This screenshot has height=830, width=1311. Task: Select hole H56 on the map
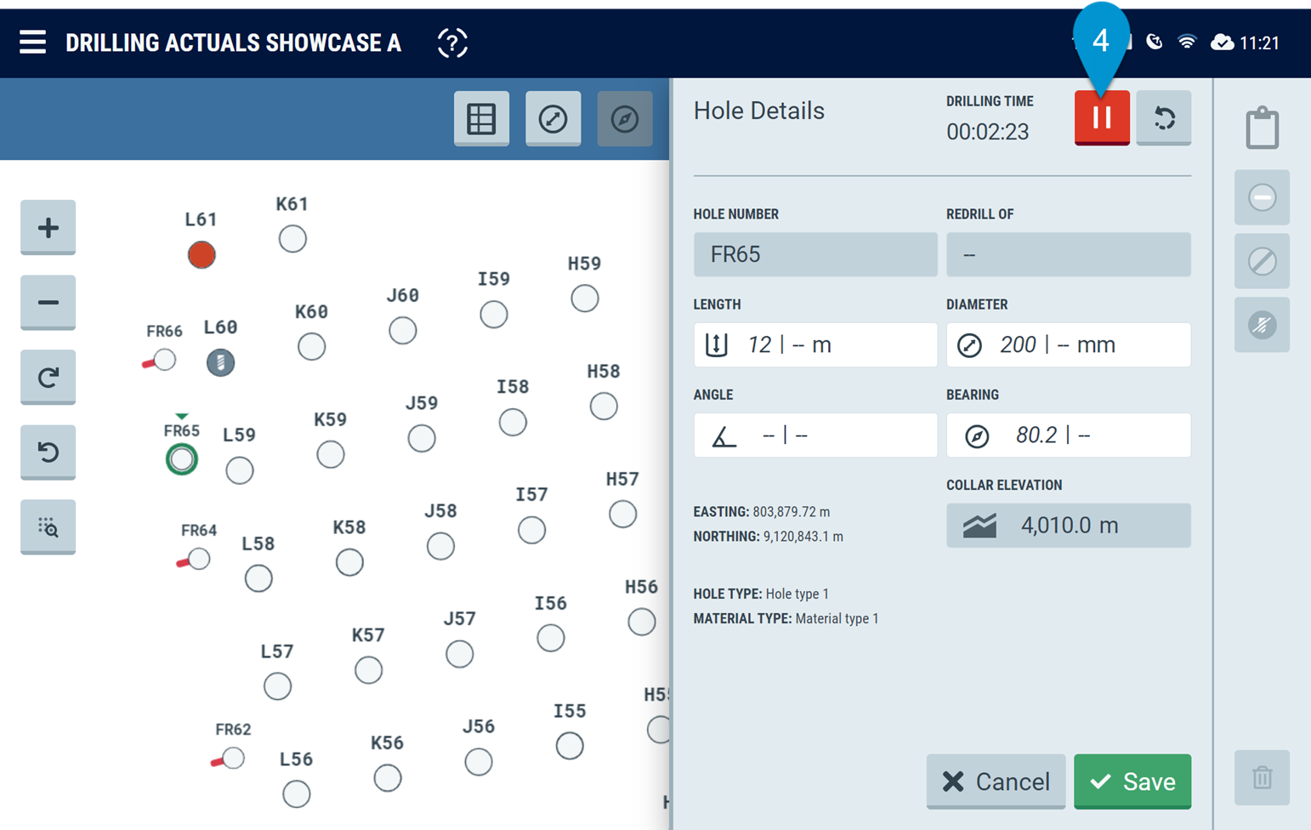(x=642, y=622)
